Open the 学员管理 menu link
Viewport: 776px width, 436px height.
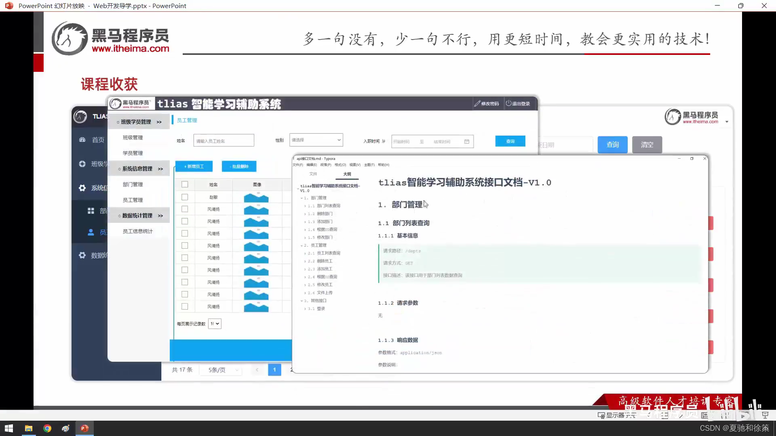click(133, 153)
